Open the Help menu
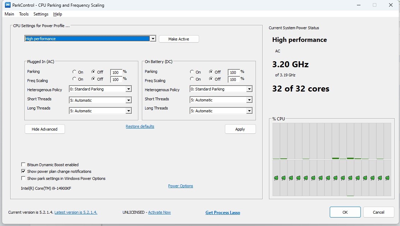The image size is (400, 226). (x=58, y=14)
